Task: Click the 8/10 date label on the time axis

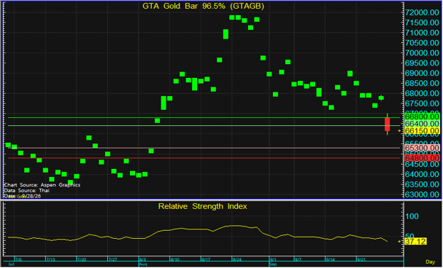Action: 174,259
